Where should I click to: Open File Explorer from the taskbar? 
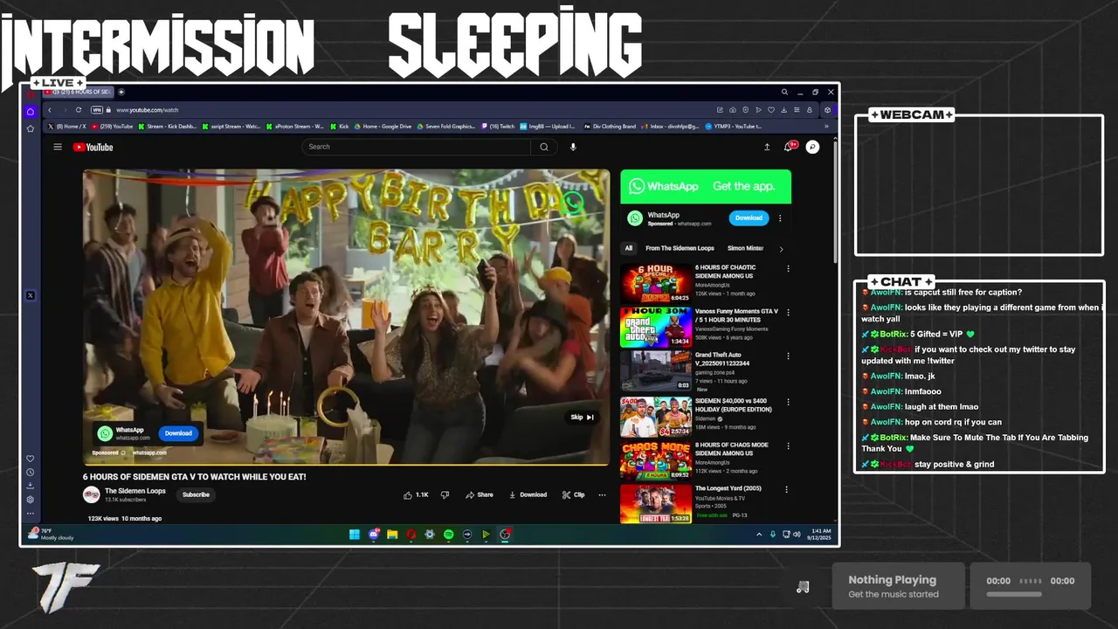tap(392, 534)
